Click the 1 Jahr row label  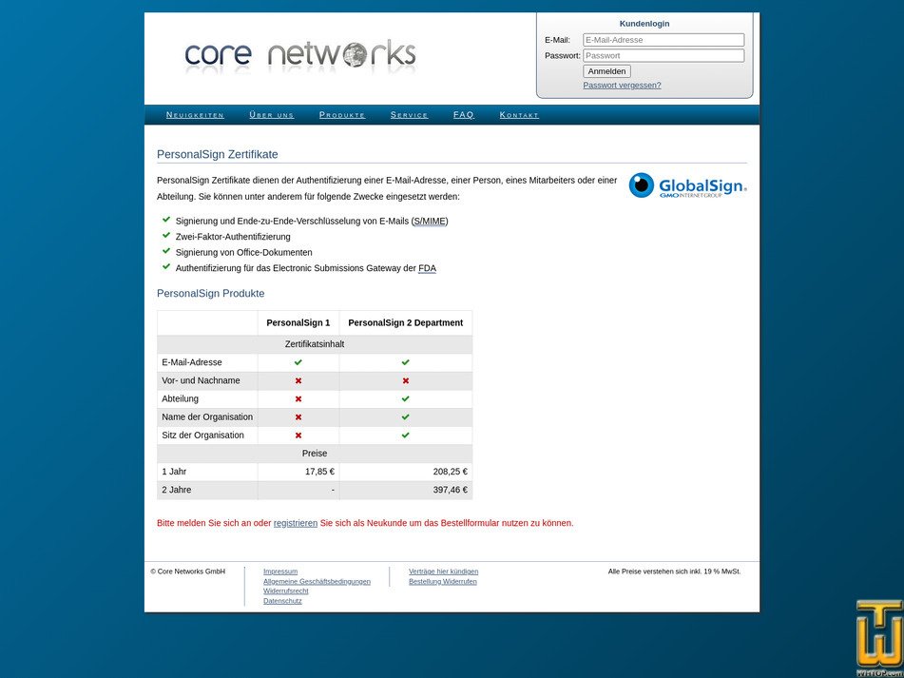tap(174, 472)
